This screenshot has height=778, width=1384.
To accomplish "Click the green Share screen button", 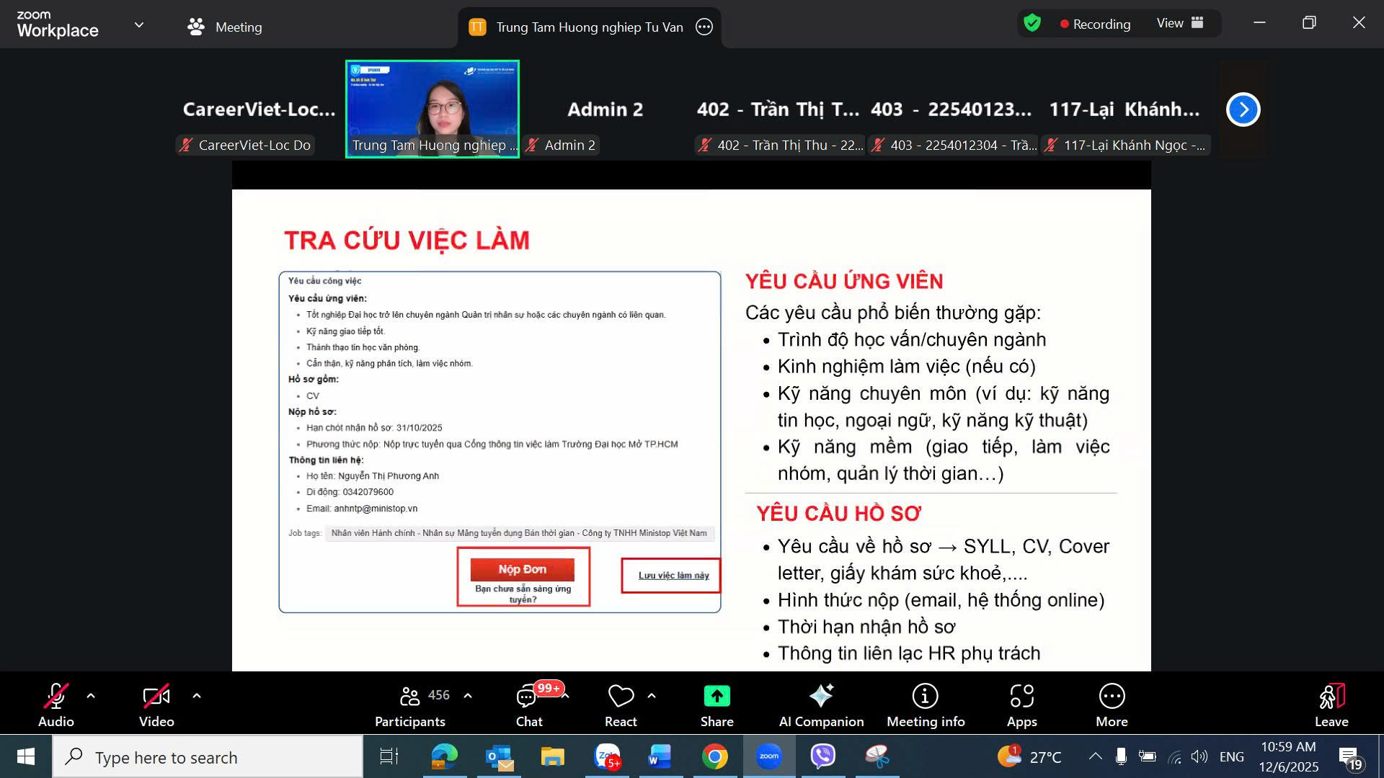I will coord(717,704).
